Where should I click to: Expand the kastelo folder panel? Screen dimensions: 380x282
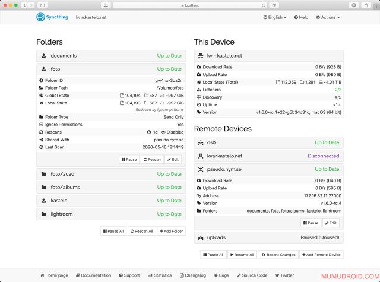click(111, 201)
